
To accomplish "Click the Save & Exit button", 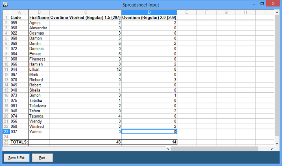I will 16,158.
